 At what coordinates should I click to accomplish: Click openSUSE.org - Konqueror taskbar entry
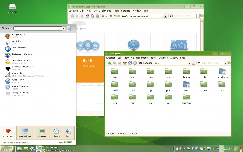(59, 150)
